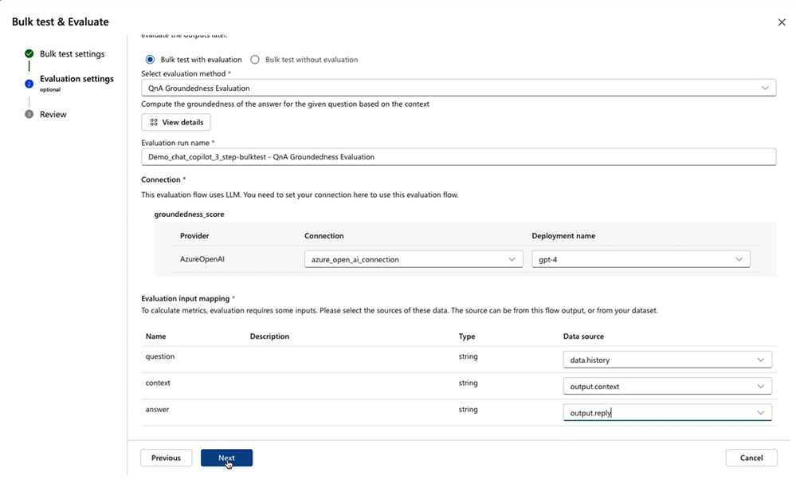Click the Name column header

pyautogui.click(x=156, y=336)
